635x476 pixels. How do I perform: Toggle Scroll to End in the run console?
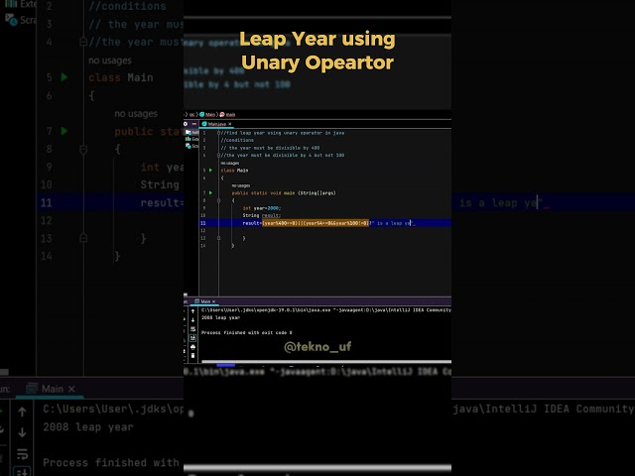coord(192,338)
